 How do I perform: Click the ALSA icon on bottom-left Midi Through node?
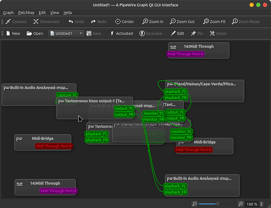[20, 183]
